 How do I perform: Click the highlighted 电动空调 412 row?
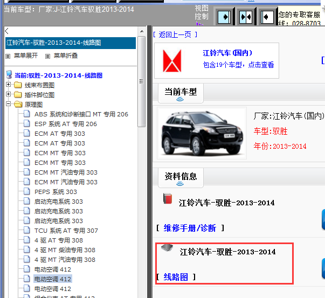[53, 279]
